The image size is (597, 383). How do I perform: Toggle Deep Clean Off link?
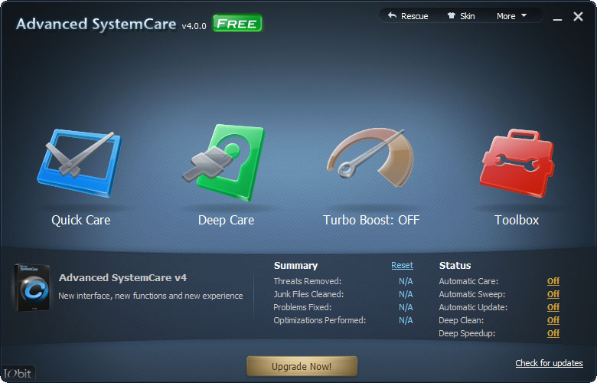tap(553, 320)
